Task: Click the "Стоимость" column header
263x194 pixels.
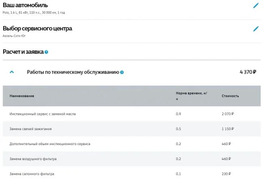Action: (x=230, y=96)
